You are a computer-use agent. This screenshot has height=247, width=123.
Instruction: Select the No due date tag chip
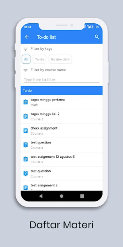[x=60, y=59]
